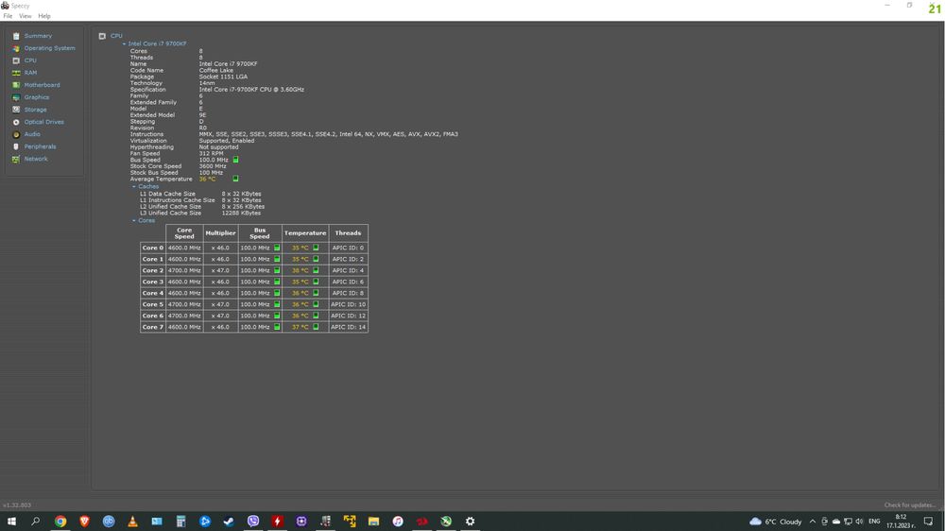Click the Instructions value line with MMX, SSE
Image resolution: width=945 pixels, height=531 pixels.
pyautogui.click(x=329, y=134)
